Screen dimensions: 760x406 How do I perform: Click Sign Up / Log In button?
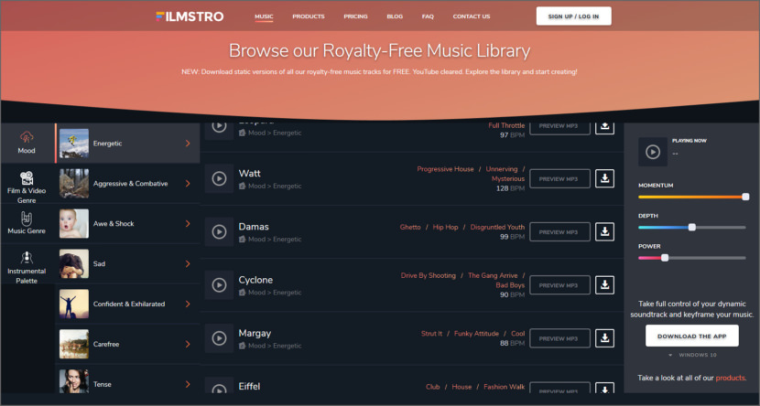pos(573,16)
